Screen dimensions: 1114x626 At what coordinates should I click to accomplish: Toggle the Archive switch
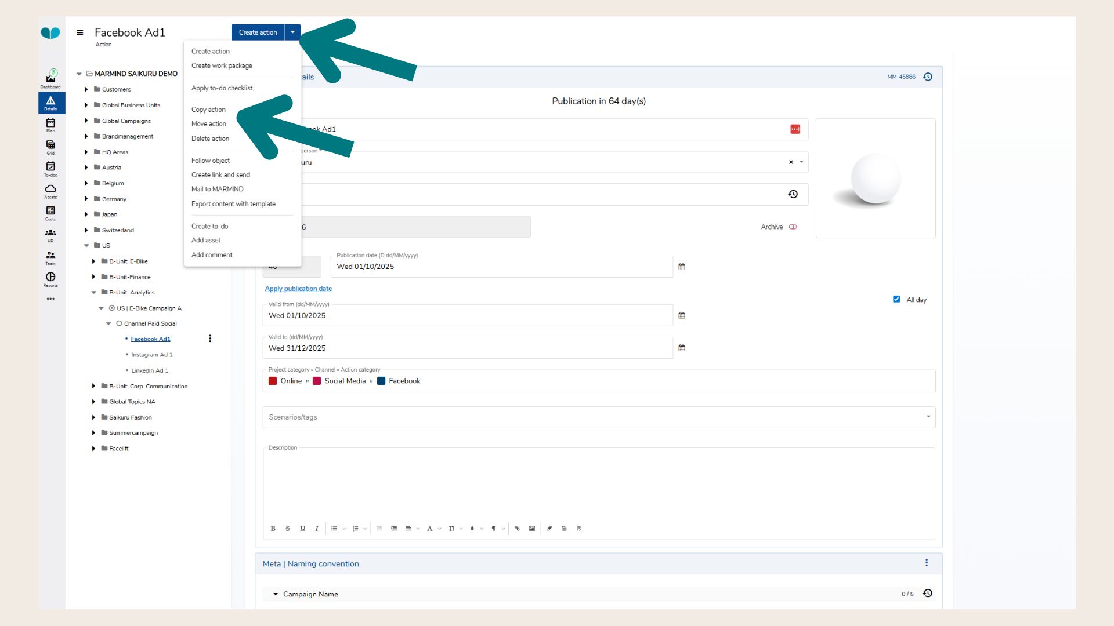[x=793, y=227]
